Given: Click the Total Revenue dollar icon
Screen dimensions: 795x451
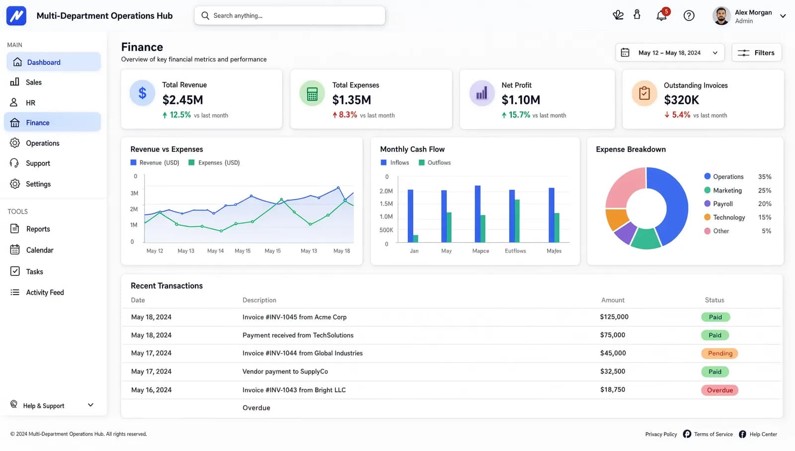Looking at the screenshot, I should 142,93.
